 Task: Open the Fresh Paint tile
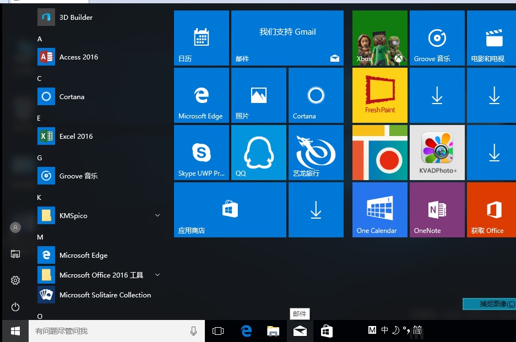click(x=379, y=95)
